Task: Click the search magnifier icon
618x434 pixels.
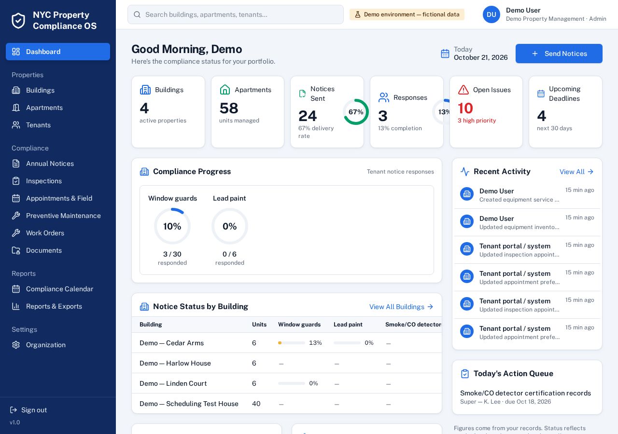Action: pos(137,14)
